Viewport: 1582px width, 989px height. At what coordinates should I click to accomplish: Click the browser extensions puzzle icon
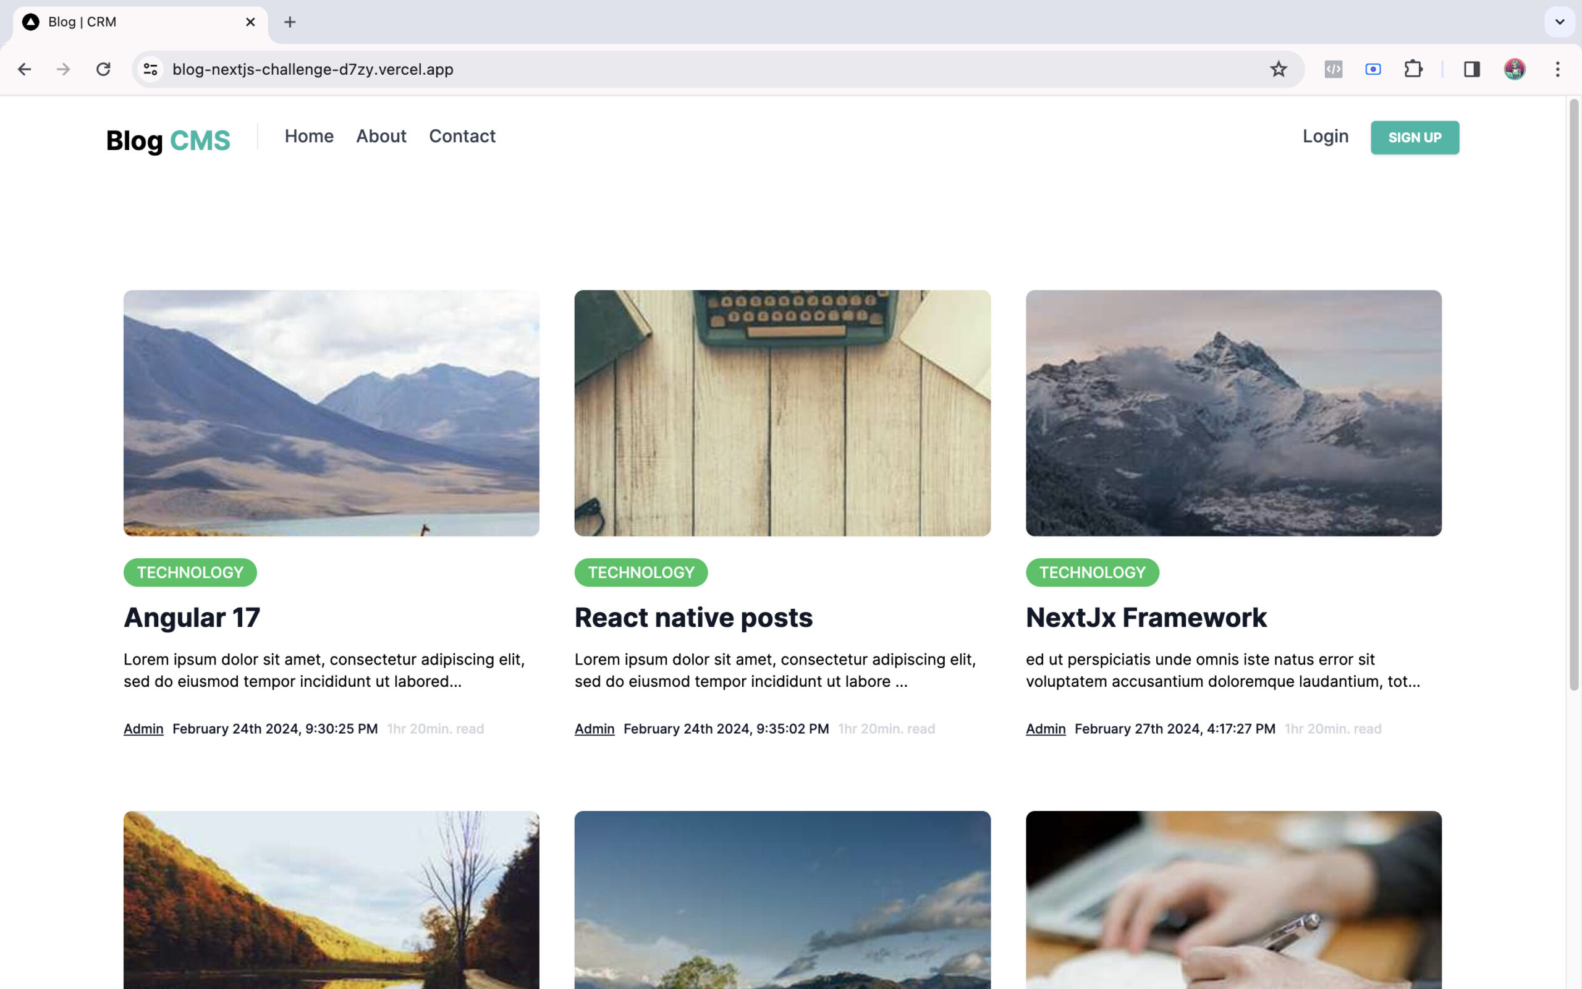click(x=1413, y=69)
